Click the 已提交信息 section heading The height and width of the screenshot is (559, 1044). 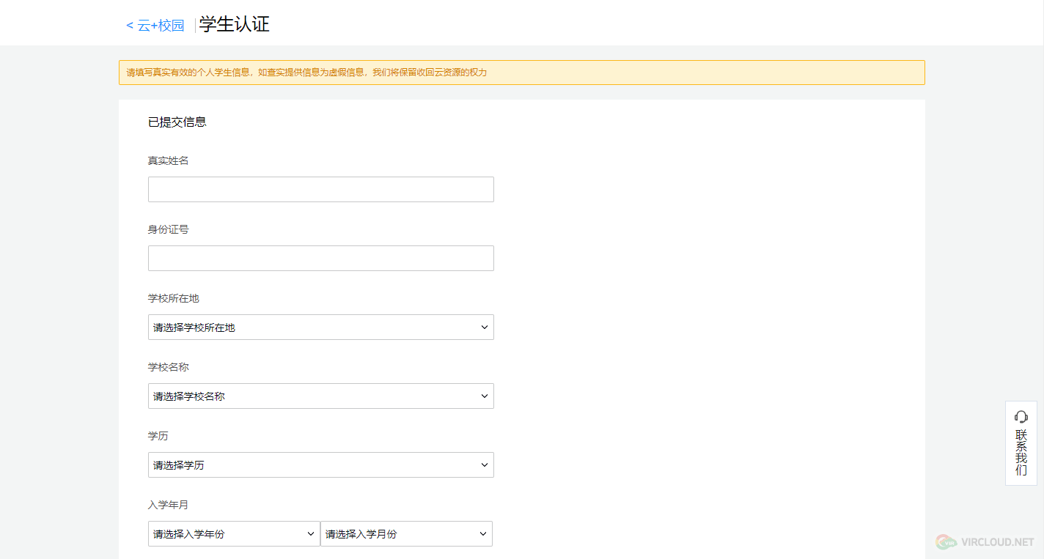(x=177, y=122)
